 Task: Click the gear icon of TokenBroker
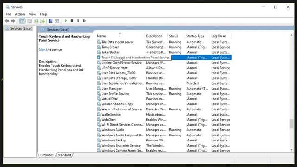point(98,52)
